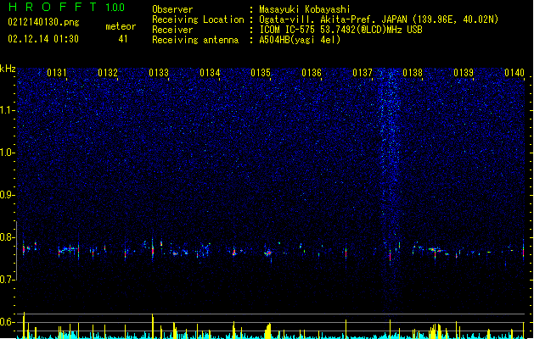
Task: Click the 0136 time marker
Action: click(312, 73)
